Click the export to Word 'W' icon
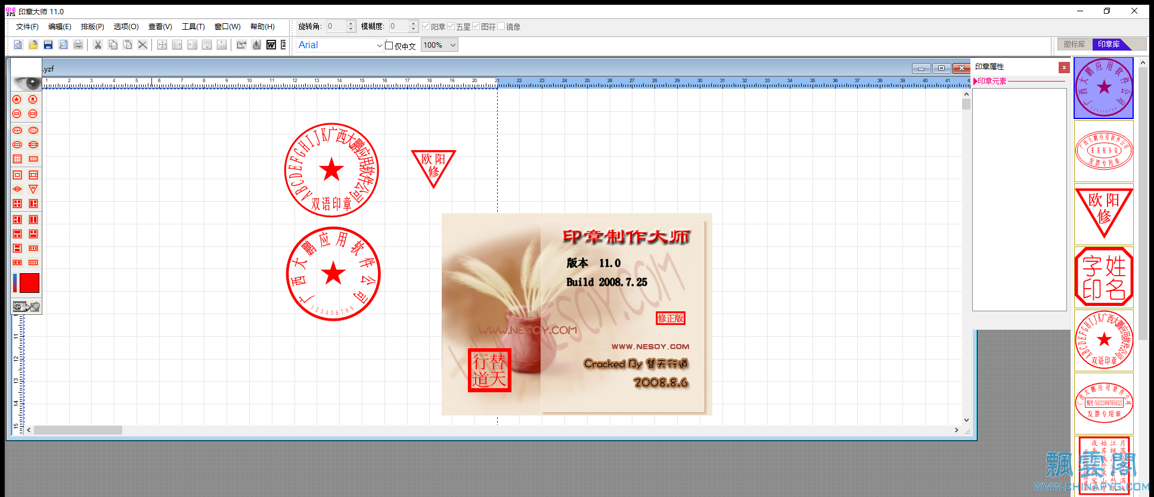 [271, 45]
